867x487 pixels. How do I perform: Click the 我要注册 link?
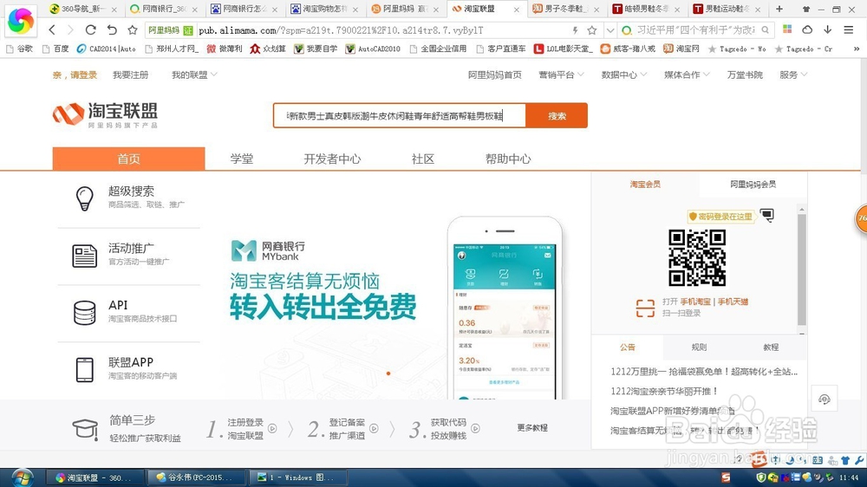pos(131,75)
